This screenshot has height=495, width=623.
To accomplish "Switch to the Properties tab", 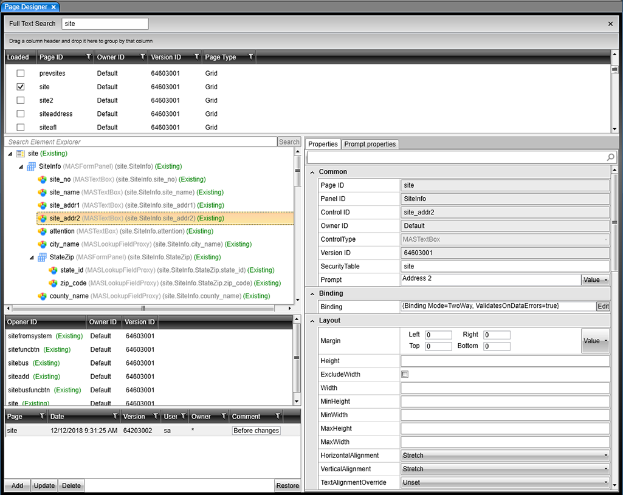I will (x=323, y=144).
